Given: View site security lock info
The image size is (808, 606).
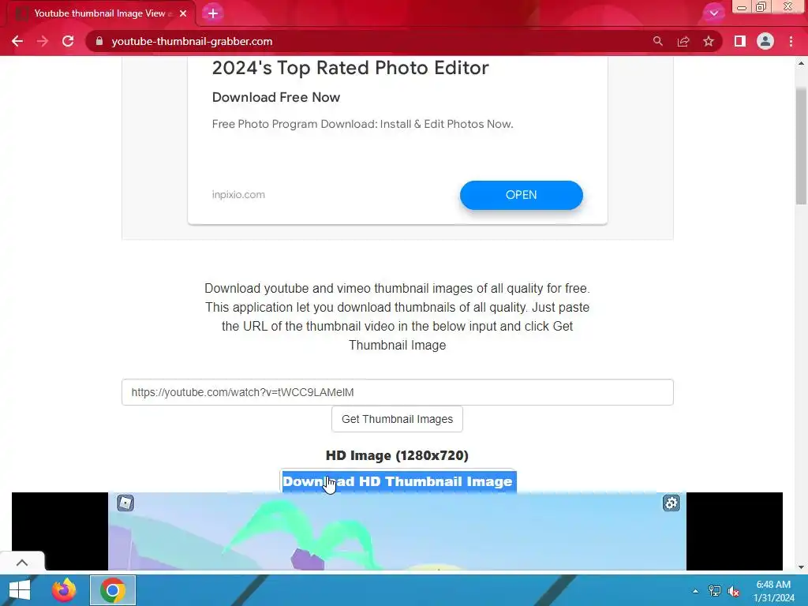Looking at the screenshot, I should tap(99, 41).
